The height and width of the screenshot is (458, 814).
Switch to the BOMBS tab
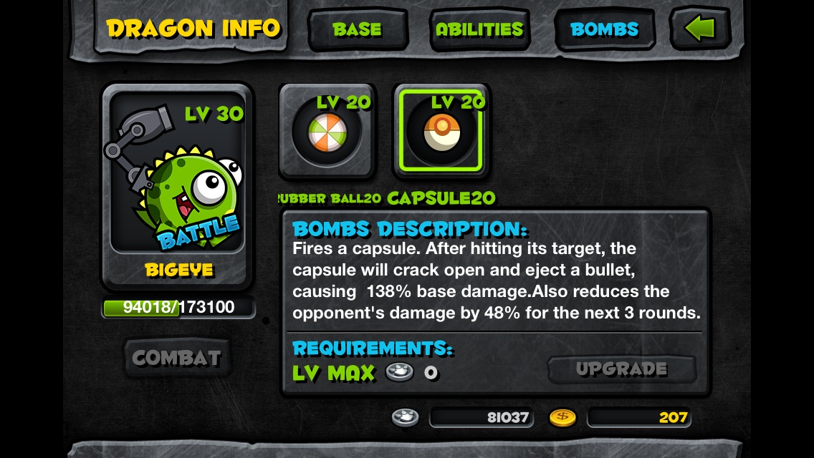coord(604,29)
